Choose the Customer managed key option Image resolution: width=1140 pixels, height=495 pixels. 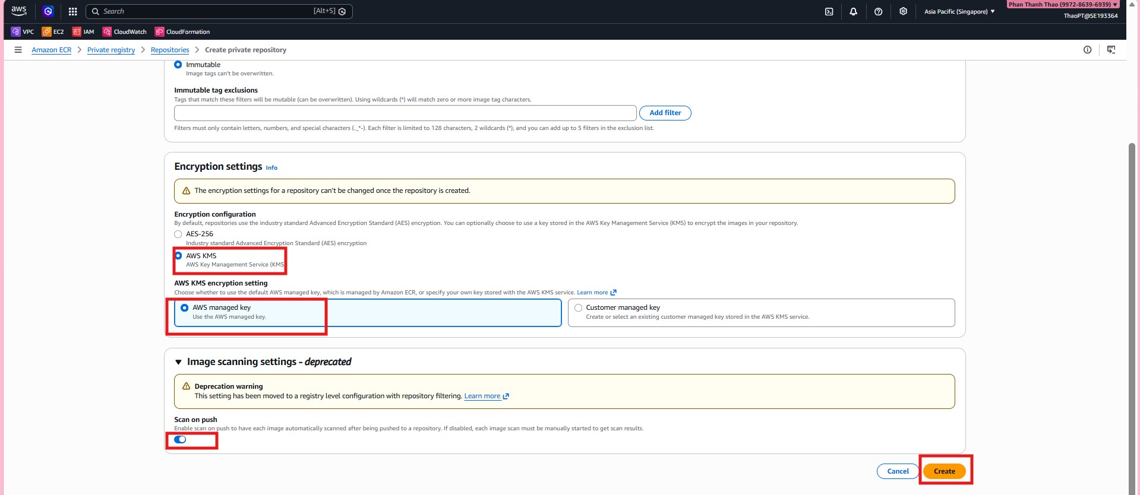point(578,308)
